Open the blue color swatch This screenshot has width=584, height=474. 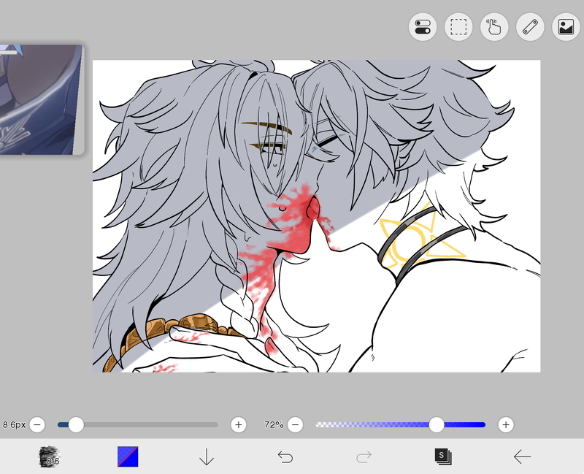pyautogui.click(x=128, y=456)
